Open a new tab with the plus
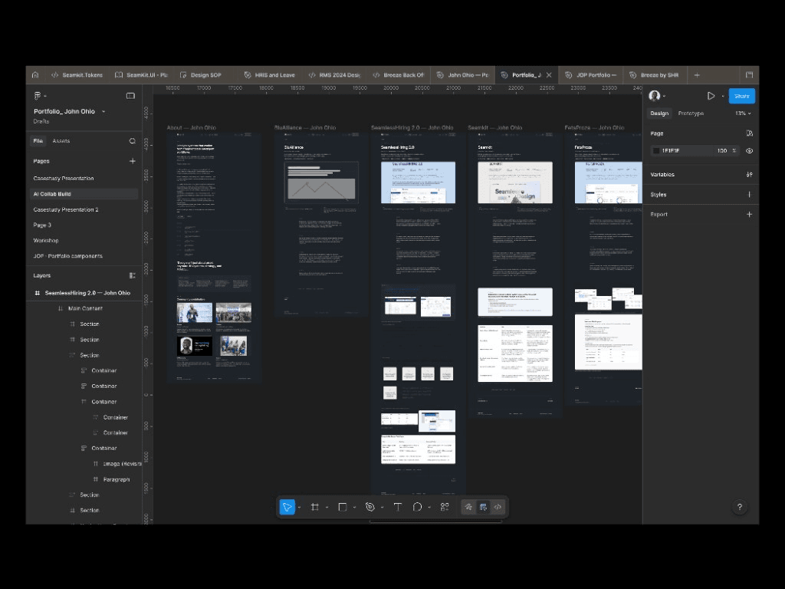785x589 pixels. point(697,75)
